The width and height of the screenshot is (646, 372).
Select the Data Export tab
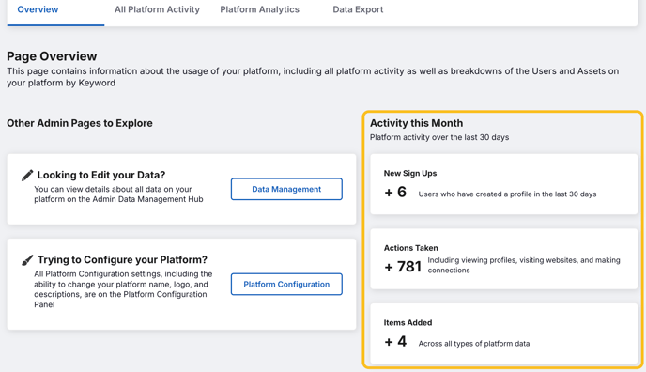tap(358, 9)
